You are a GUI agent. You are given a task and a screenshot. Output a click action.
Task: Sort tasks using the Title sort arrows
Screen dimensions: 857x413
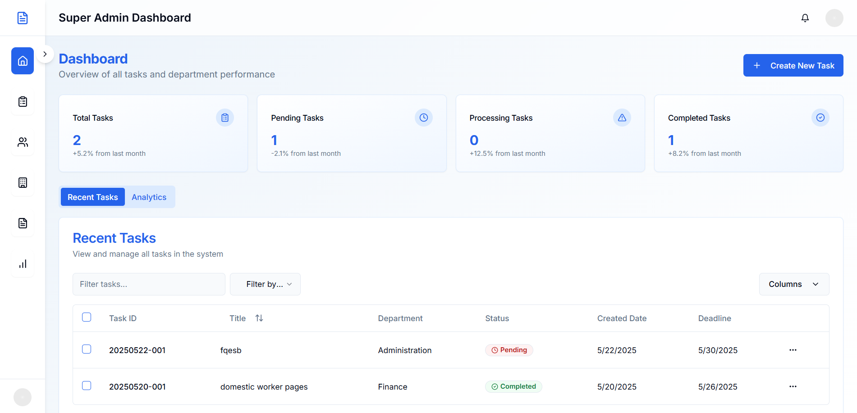(x=259, y=318)
